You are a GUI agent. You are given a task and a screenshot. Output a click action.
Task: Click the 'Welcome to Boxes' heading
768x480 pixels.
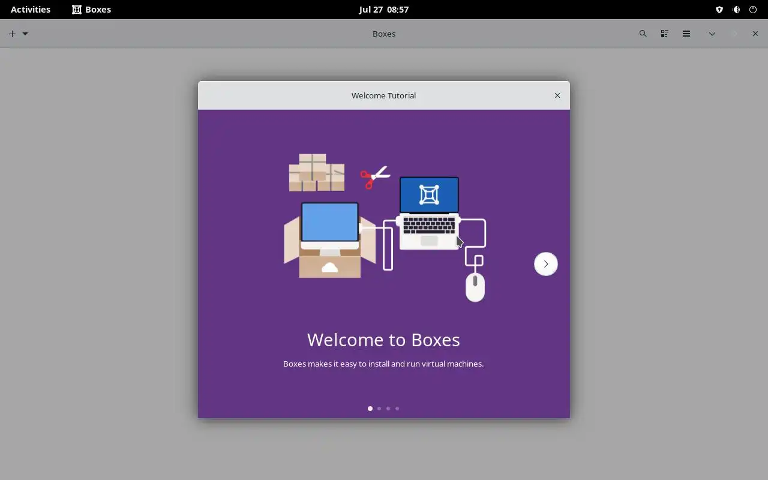click(383, 340)
